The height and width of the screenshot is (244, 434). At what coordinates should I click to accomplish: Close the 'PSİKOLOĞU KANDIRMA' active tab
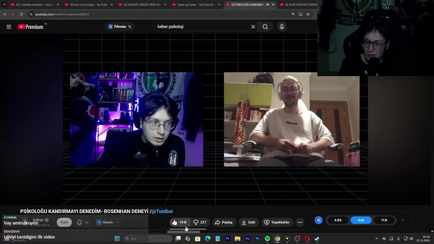point(273,5)
